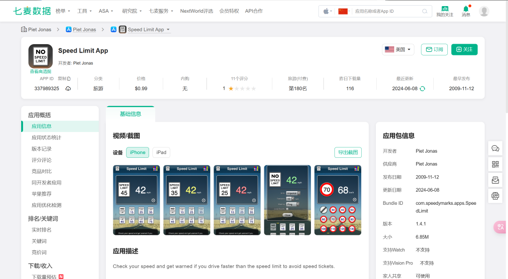Expand the ASA menu
Viewport: 508px width, 279px height.
(106, 11)
